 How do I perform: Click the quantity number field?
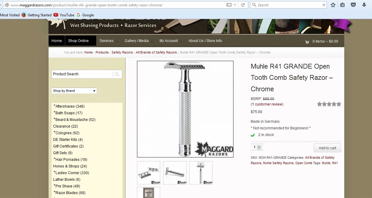[254, 147]
